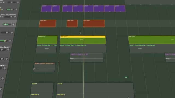Click the pan knob on the 808 space track
Viewport: 175px width, 98px height.
click(10, 41)
